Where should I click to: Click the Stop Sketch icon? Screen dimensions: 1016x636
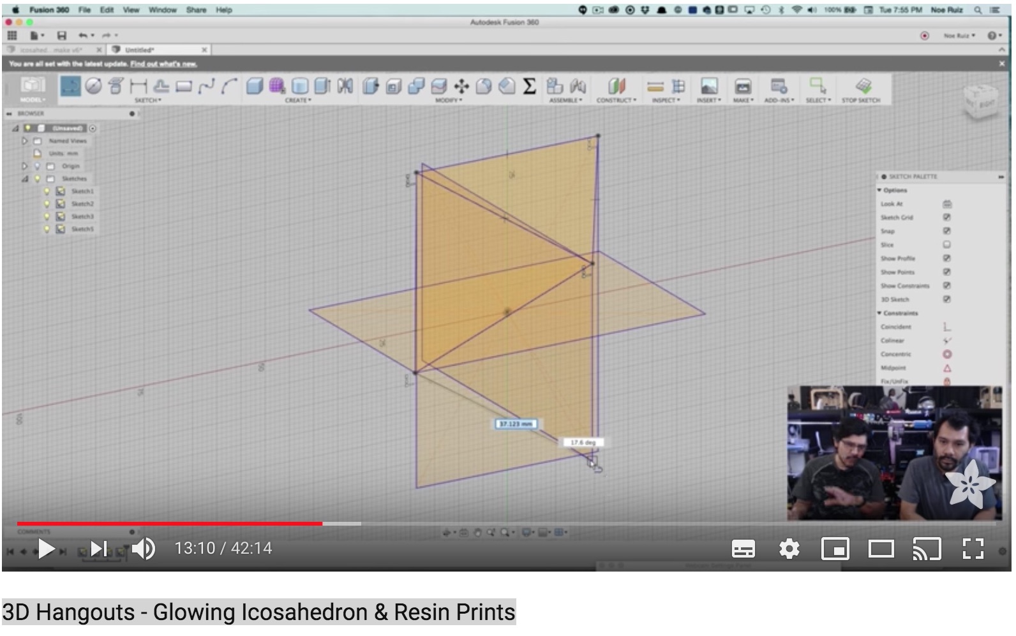[863, 86]
